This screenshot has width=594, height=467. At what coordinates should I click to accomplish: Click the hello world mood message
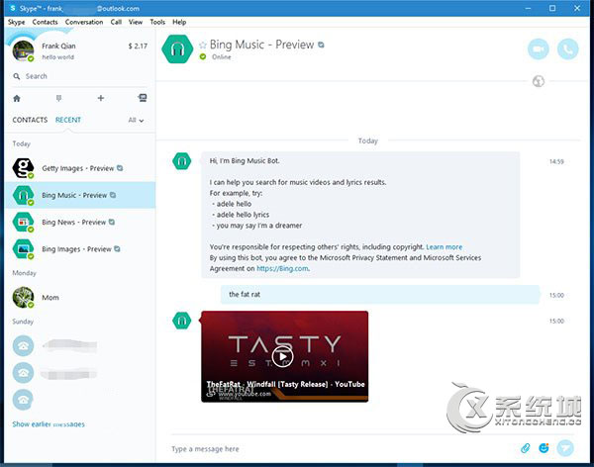pyautogui.click(x=58, y=57)
